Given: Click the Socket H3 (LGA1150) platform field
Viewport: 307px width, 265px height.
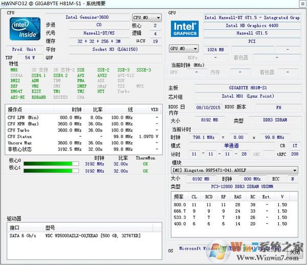Looking at the screenshot, I should click(115, 49).
